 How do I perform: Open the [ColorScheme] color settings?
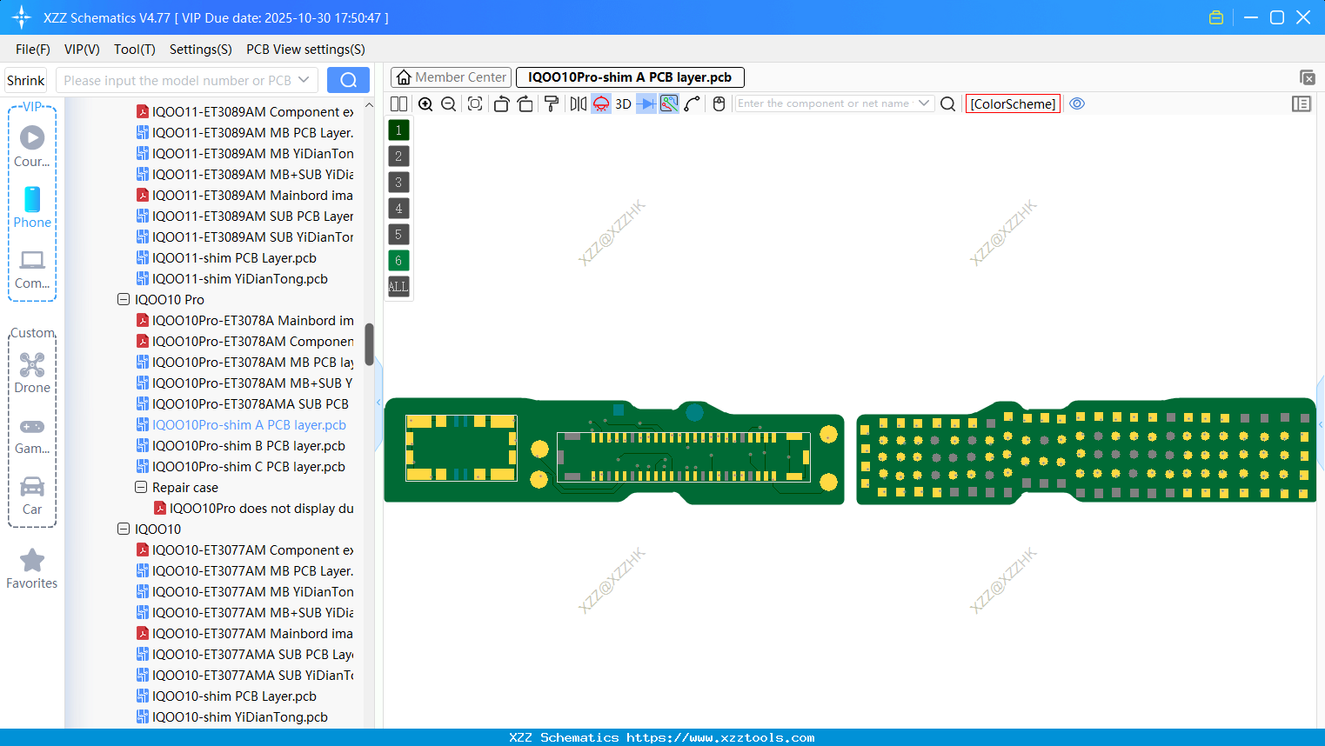coord(1012,103)
